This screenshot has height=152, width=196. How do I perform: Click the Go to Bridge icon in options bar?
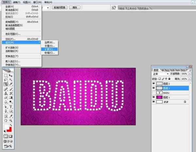pos(114,7)
